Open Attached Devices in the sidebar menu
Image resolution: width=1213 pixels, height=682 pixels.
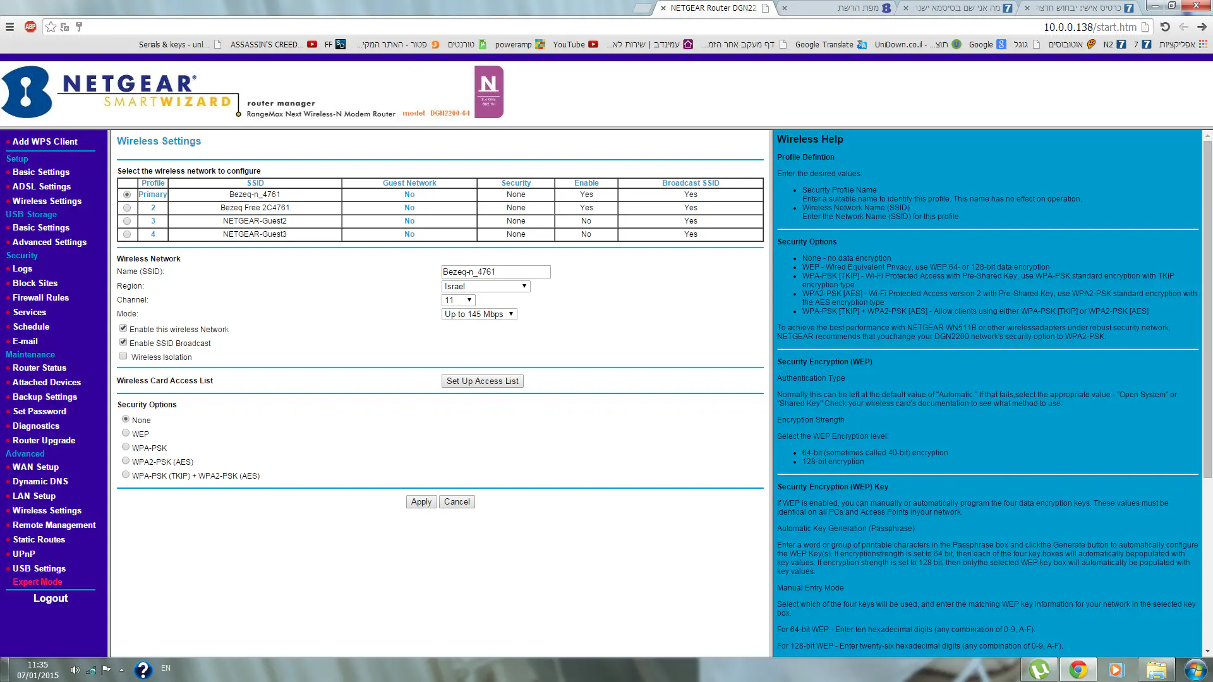(46, 382)
